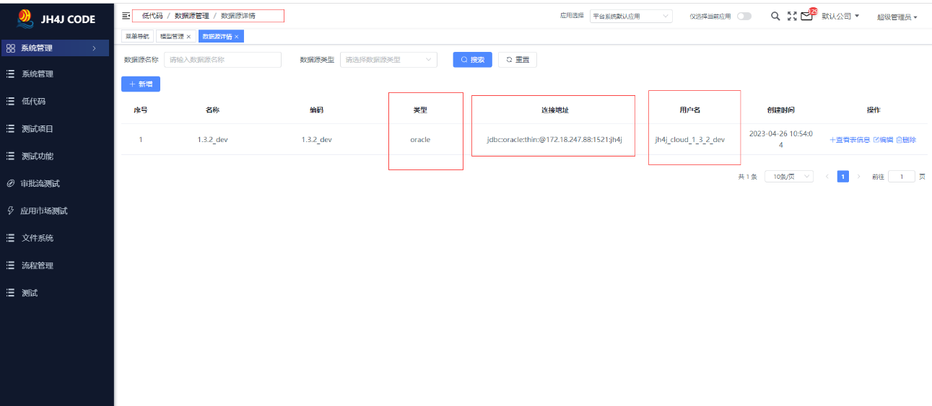Screen dimensions: 932x406
Task: Close the 数据源详情 tab
Action: click(237, 36)
